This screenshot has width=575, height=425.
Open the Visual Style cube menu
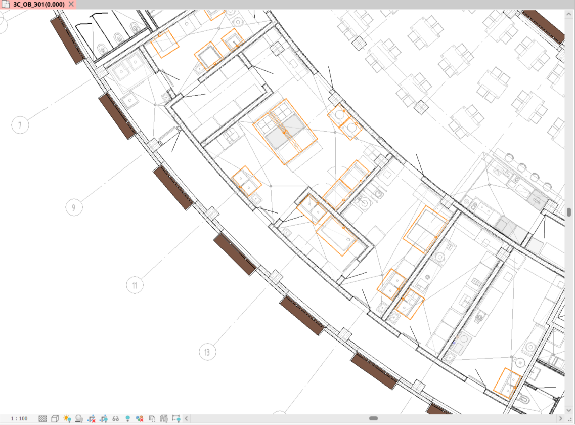coord(55,419)
